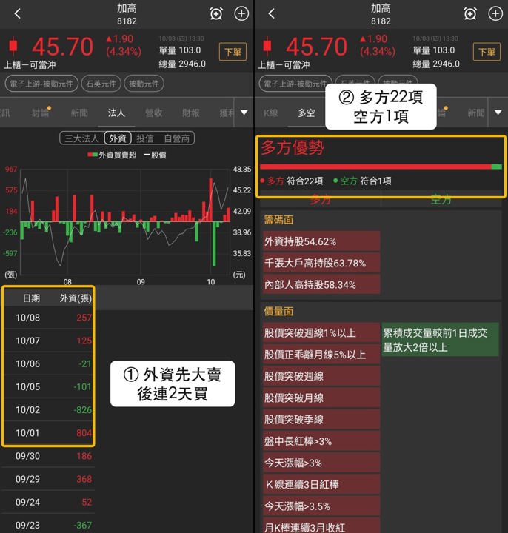Screen dimensions: 508x533
Task: Open 被動元件 category tag in left panel
Action: pyautogui.click(x=144, y=84)
